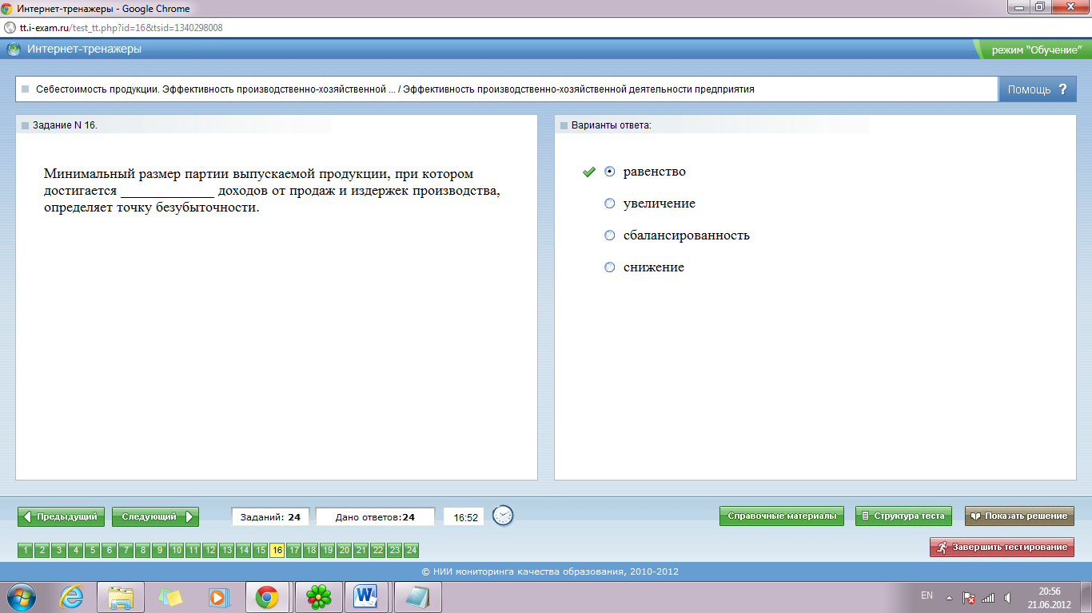This screenshot has height=613, width=1092.
Task: Switch to Google Chrome in the taskbar
Action: pyautogui.click(x=266, y=596)
